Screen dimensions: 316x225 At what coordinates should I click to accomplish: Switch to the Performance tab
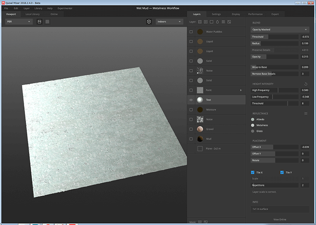point(255,14)
